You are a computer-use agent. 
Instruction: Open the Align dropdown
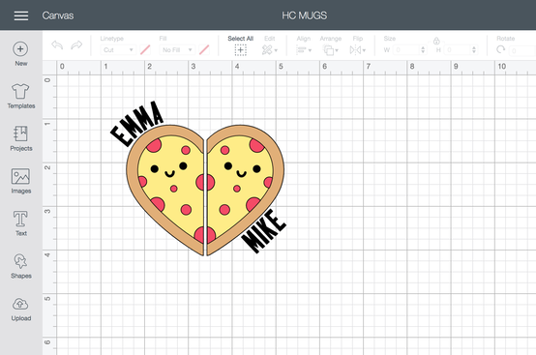coord(304,50)
